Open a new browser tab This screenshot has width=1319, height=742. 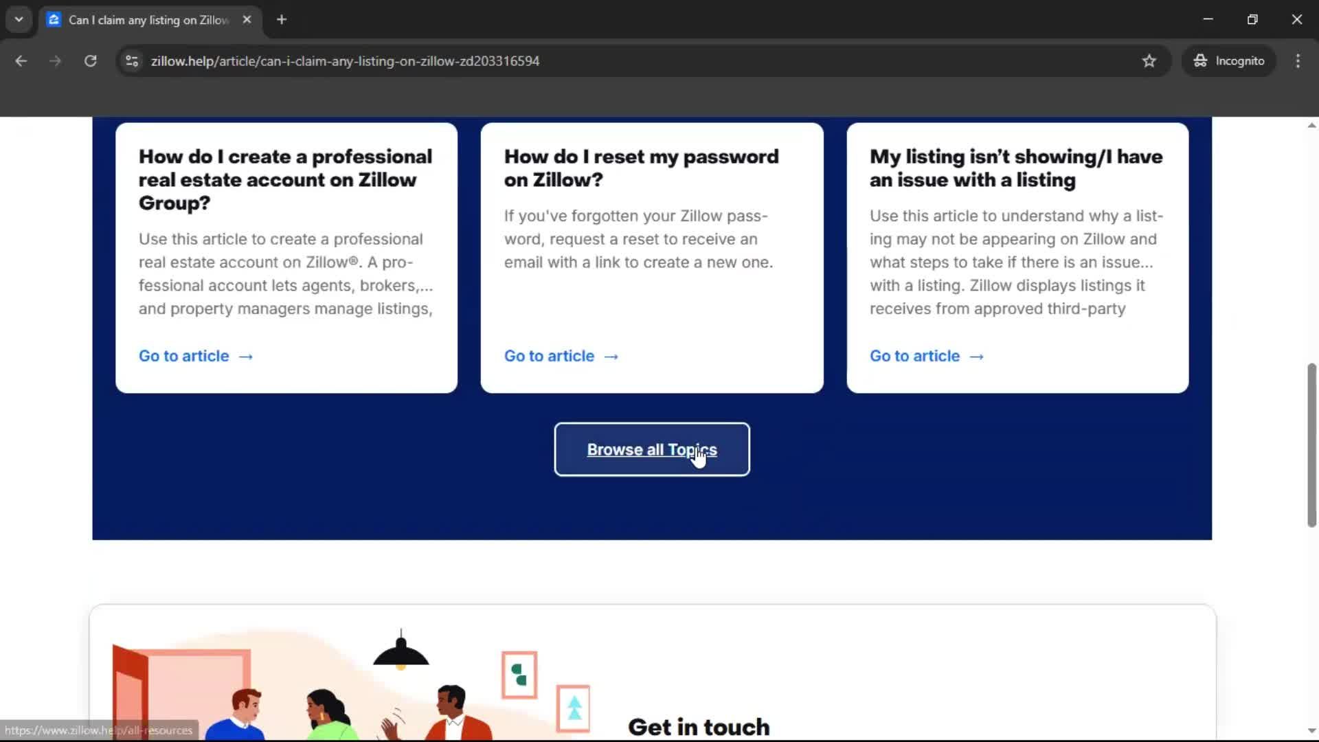pos(282,19)
